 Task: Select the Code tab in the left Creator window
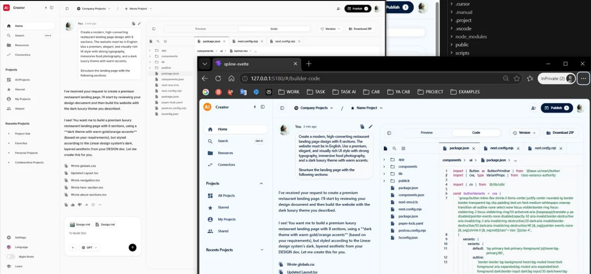274,29
